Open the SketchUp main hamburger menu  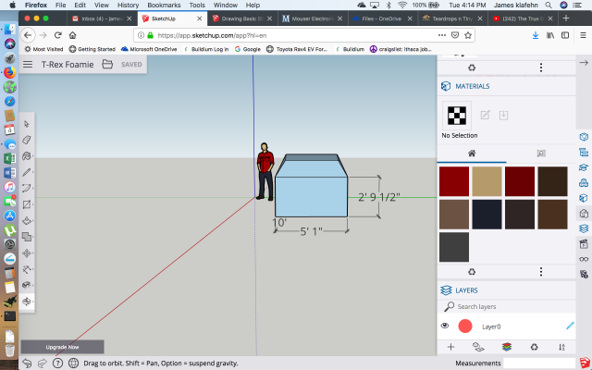point(28,65)
